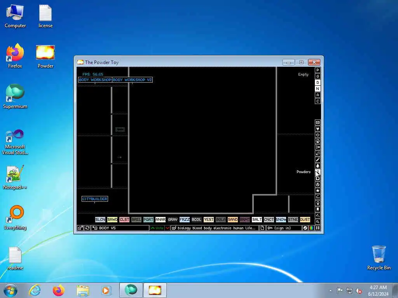Open the Decoration tools brush icon
This screenshot has width=398, height=298.
(x=318, y=216)
